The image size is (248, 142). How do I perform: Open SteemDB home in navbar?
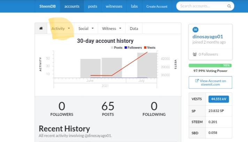(x=47, y=6)
